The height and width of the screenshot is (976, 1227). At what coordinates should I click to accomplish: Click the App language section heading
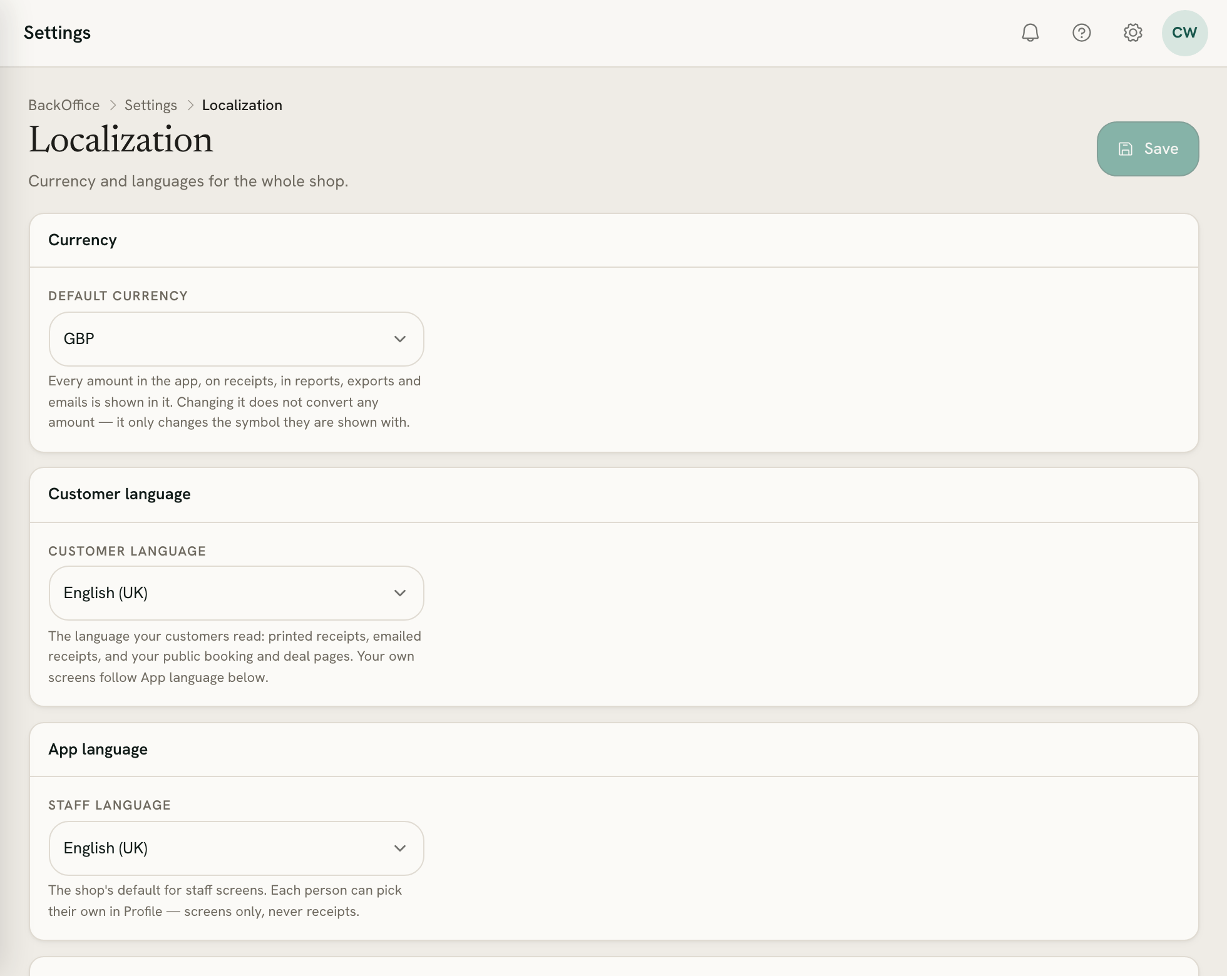click(98, 750)
